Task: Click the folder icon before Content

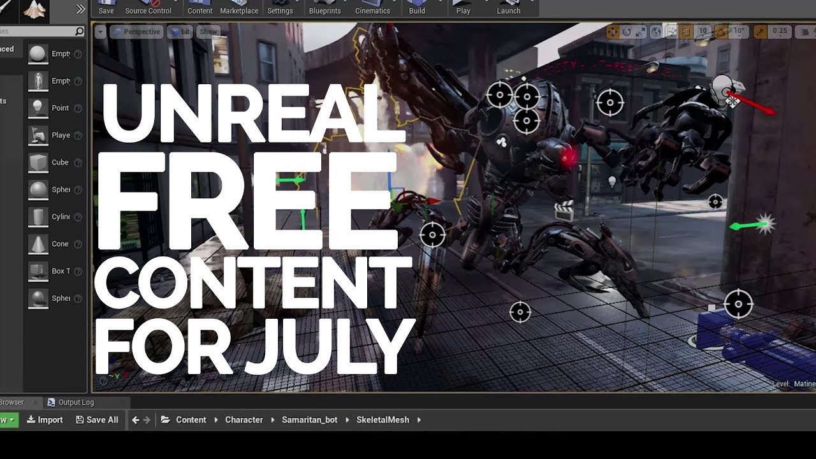Action: [165, 419]
